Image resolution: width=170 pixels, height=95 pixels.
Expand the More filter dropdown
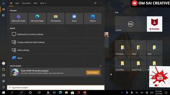(43, 3)
